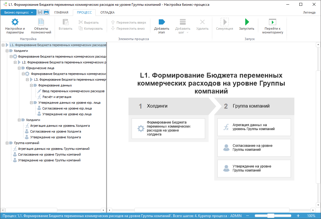
Task: Click zoom in plus icon in status bar
Action: 298,216
